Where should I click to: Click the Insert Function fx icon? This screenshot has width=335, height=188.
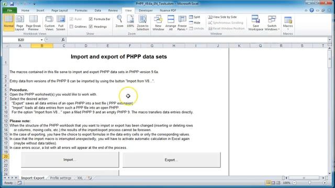click(x=63, y=40)
